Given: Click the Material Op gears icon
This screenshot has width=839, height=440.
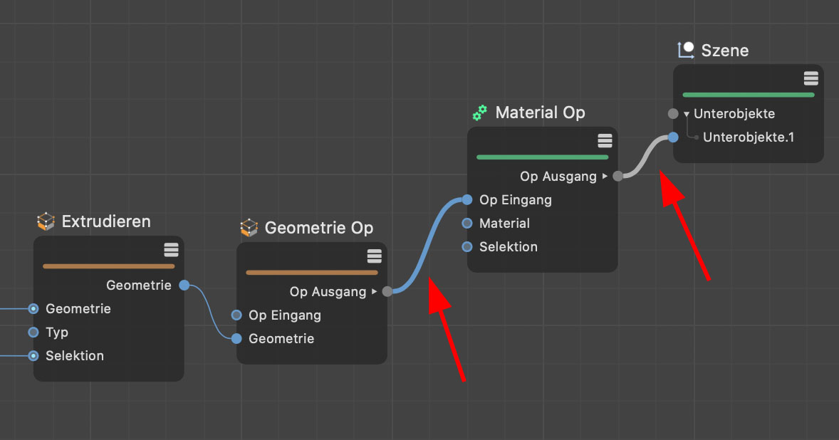Looking at the screenshot, I should [x=480, y=112].
